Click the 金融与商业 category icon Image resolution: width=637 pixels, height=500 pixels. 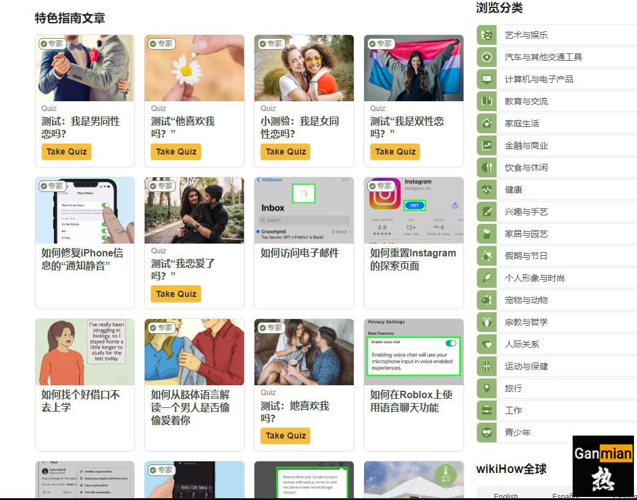click(487, 145)
